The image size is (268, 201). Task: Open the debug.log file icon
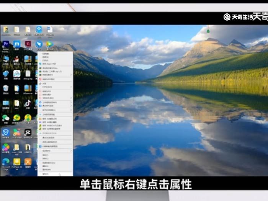coord(28,74)
